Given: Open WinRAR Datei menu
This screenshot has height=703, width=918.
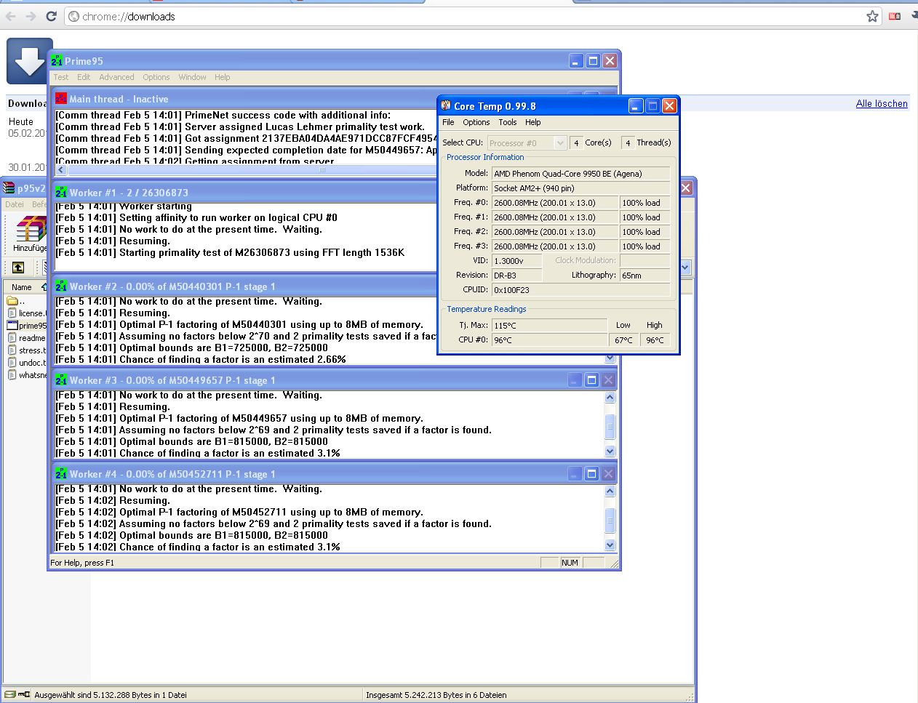Looking at the screenshot, I should point(15,205).
